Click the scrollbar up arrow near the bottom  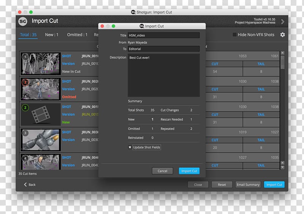click(x=282, y=163)
